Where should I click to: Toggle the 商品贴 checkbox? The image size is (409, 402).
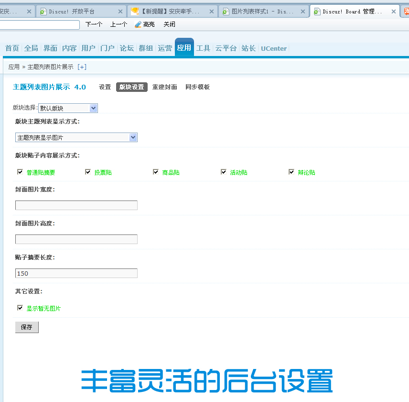[x=156, y=172]
